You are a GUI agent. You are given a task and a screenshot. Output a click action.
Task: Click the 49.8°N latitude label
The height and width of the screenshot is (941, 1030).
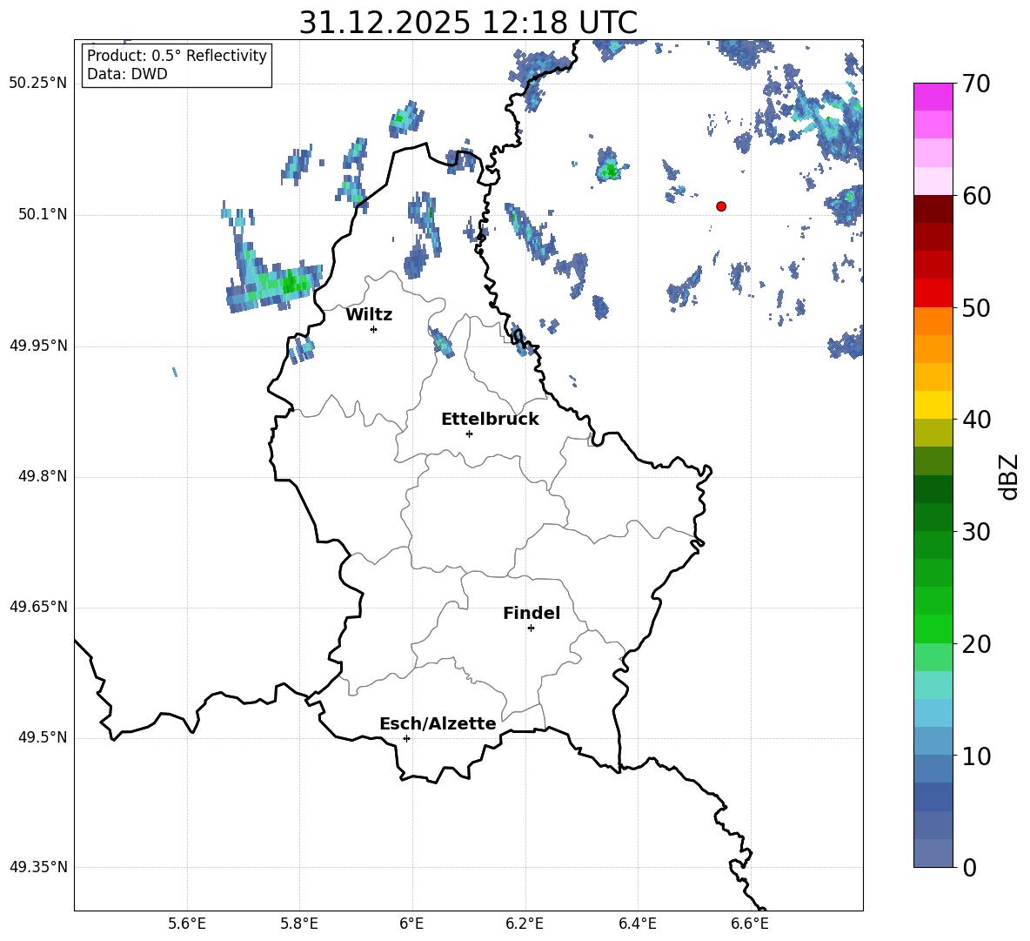[x=43, y=476]
